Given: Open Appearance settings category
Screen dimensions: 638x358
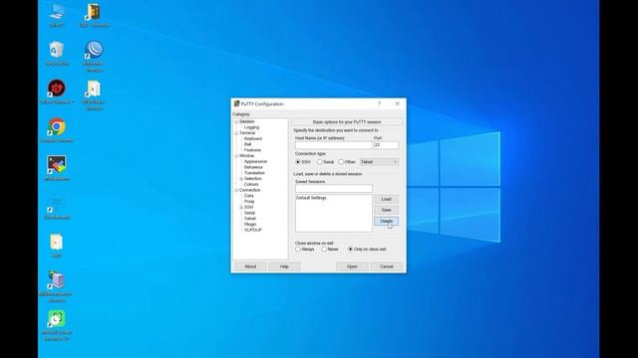Looking at the screenshot, I should pyautogui.click(x=255, y=161).
